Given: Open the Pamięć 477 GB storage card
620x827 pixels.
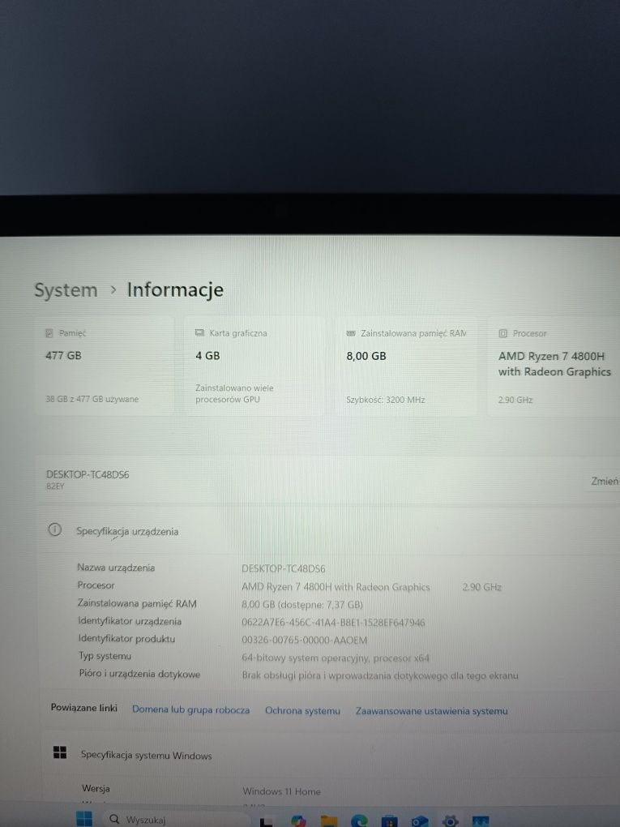Looking at the screenshot, I should point(105,366).
